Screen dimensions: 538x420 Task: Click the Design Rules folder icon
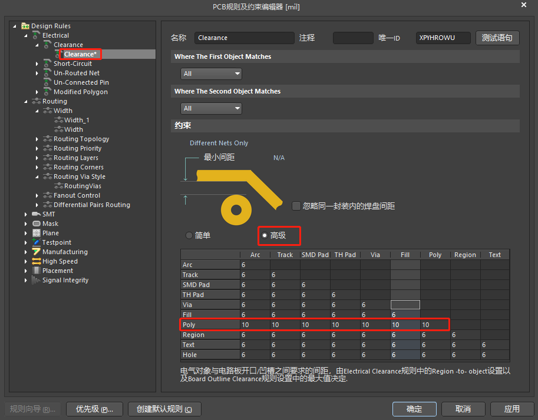25,26
